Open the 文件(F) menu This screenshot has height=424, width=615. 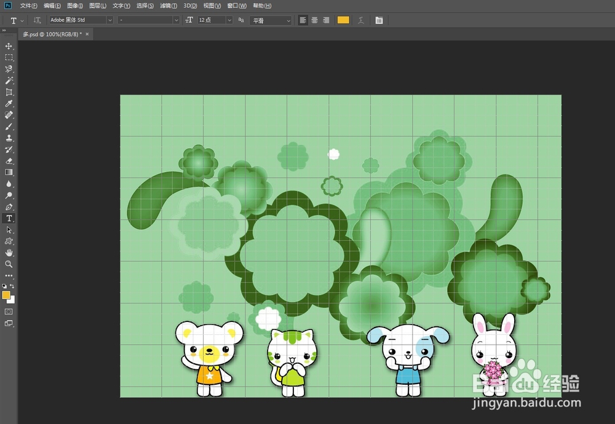click(29, 6)
